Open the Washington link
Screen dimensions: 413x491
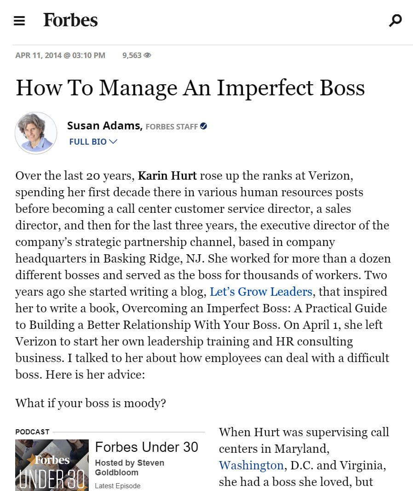tap(252, 465)
